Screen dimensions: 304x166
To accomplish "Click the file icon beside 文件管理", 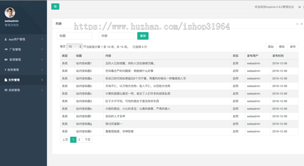I will 6,80.
